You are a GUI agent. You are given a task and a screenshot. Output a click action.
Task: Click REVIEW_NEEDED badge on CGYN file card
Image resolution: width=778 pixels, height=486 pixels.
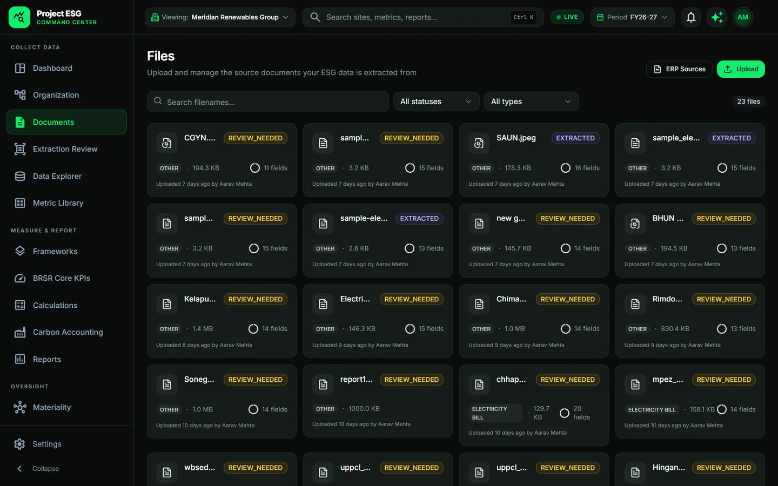point(256,138)
